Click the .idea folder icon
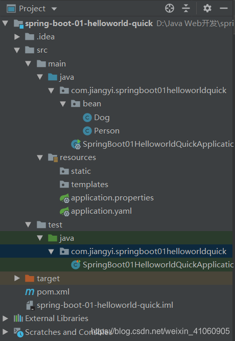The height and width of the screenshot is (341, 235). coord(30,36)
